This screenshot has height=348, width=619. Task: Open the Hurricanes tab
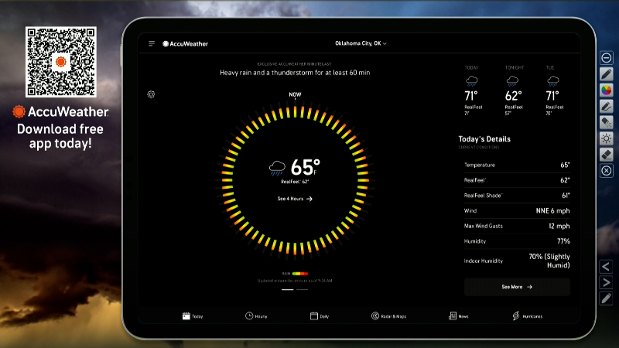[528, 316]
